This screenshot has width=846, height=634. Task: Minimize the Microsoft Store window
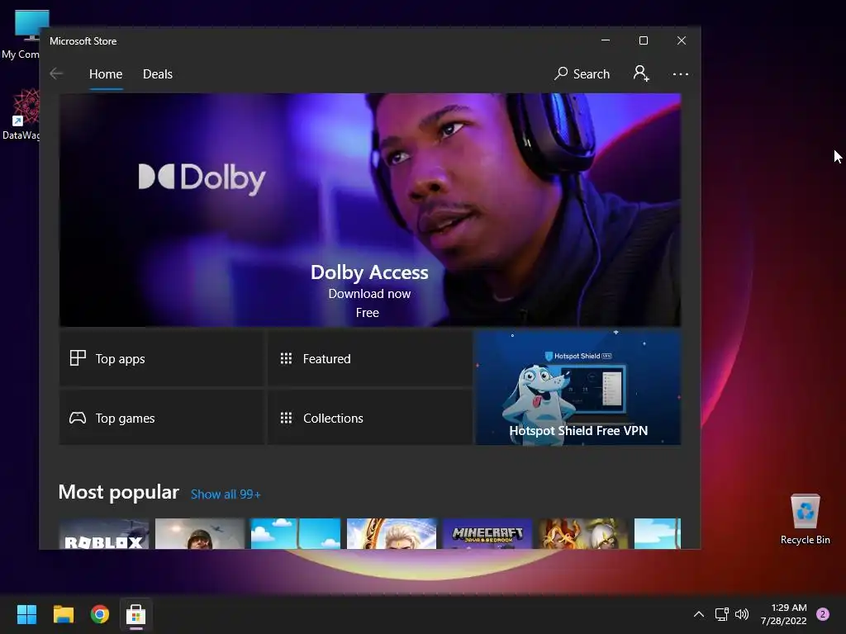(606, 40)
